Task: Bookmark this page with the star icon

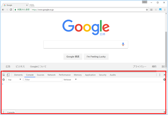Action: 147,10
